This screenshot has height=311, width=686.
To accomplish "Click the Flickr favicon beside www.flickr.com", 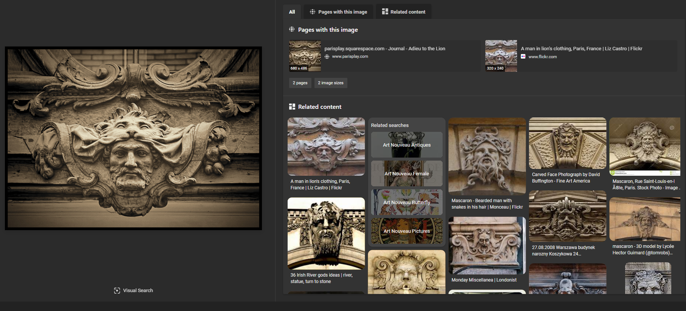I will 523,57.
